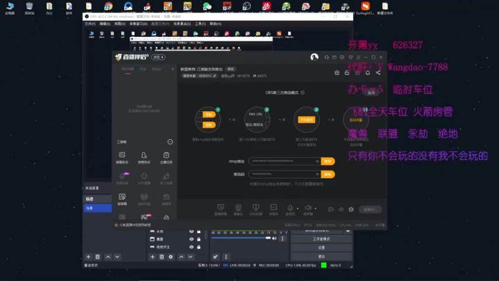499x281 pixels.
Task: Add a new source in OBS sources panel
Action: [x=152, y=257]
